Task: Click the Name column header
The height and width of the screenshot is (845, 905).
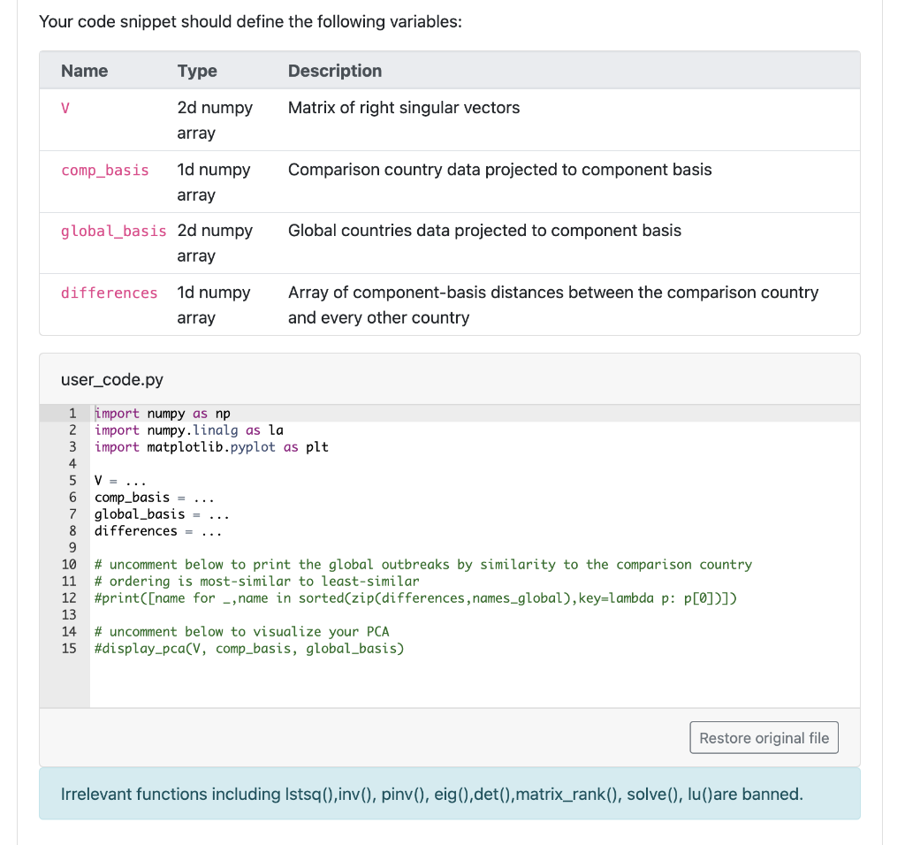Action: [x=82, y=71]
